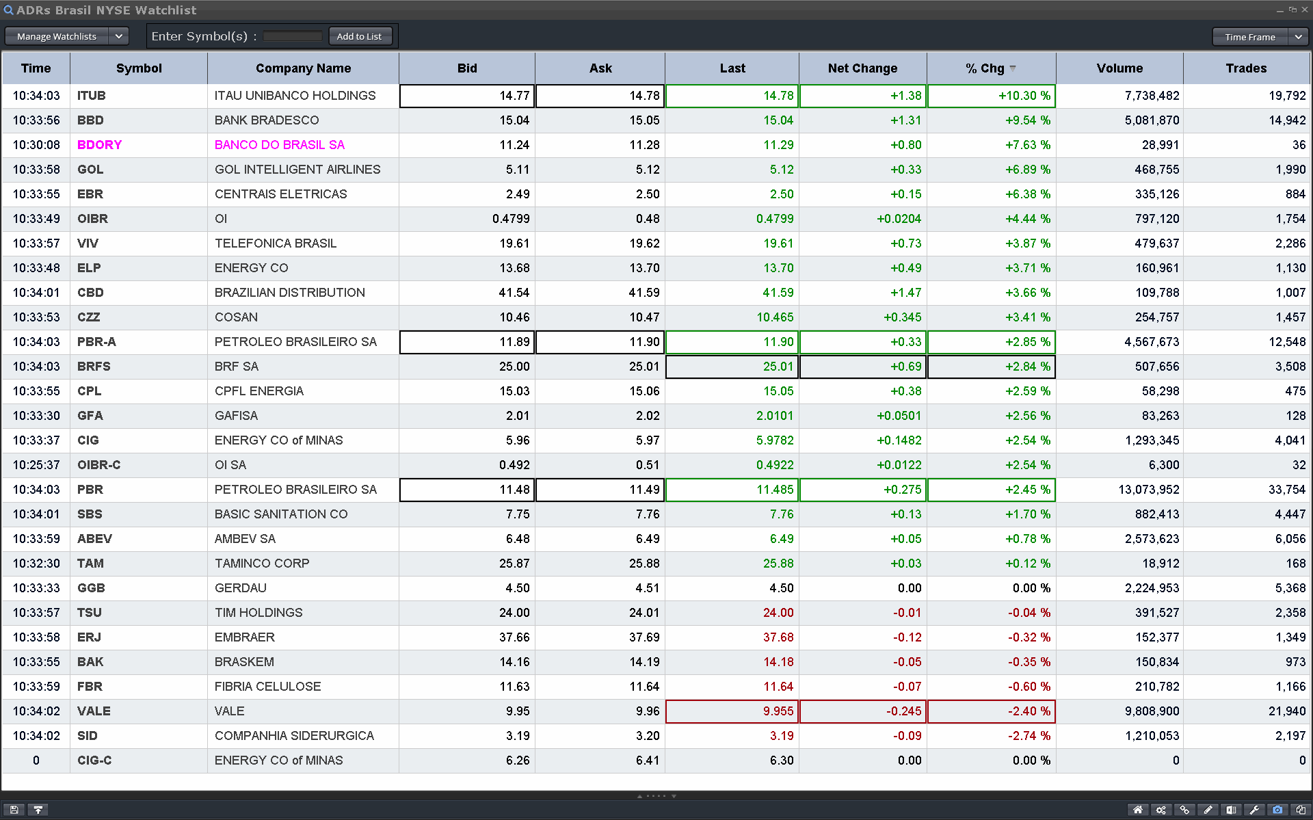
Task: Click the Add to List button
Action: click(360, 36)
